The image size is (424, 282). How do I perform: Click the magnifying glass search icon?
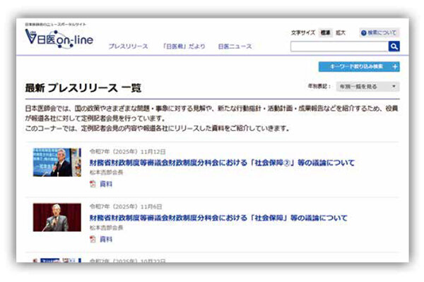(394, 47)
